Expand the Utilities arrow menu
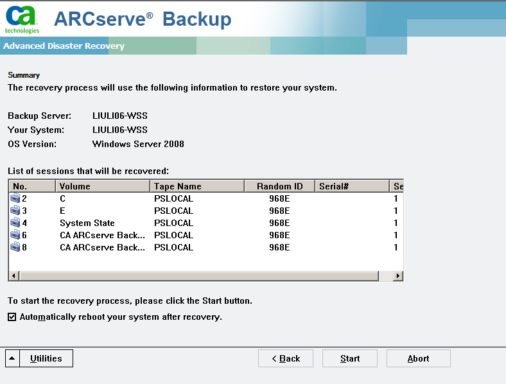Viewport: 506px width, 384px height. [x=13, y=358]
